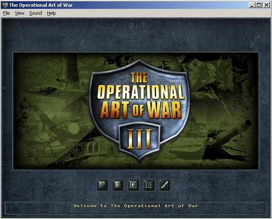Viewport: 272px width, 219px height.
Task: Click the stacked list document icon
Action: [117, 185]
